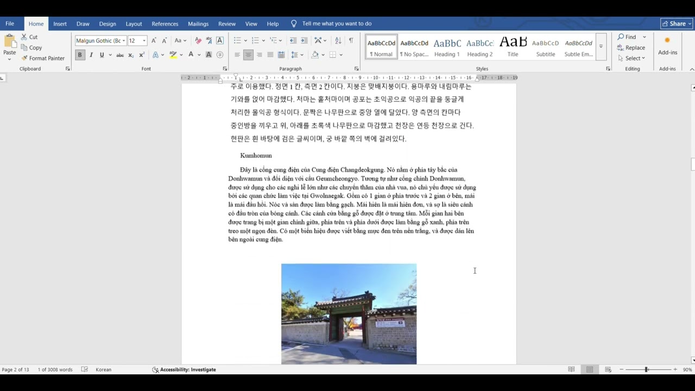Open the Borders dropdown arrow
695x391 pixels.
pos(341,55)
